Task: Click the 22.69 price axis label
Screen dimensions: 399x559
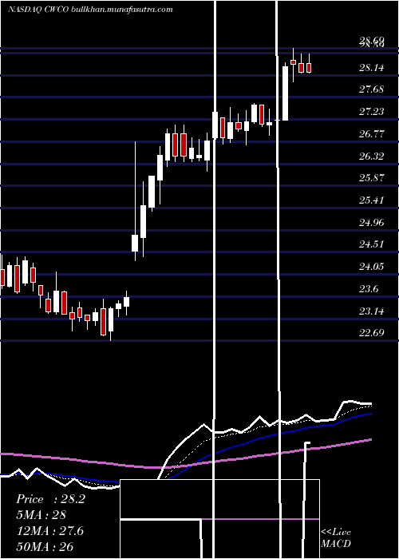Action: click(371, 333)
